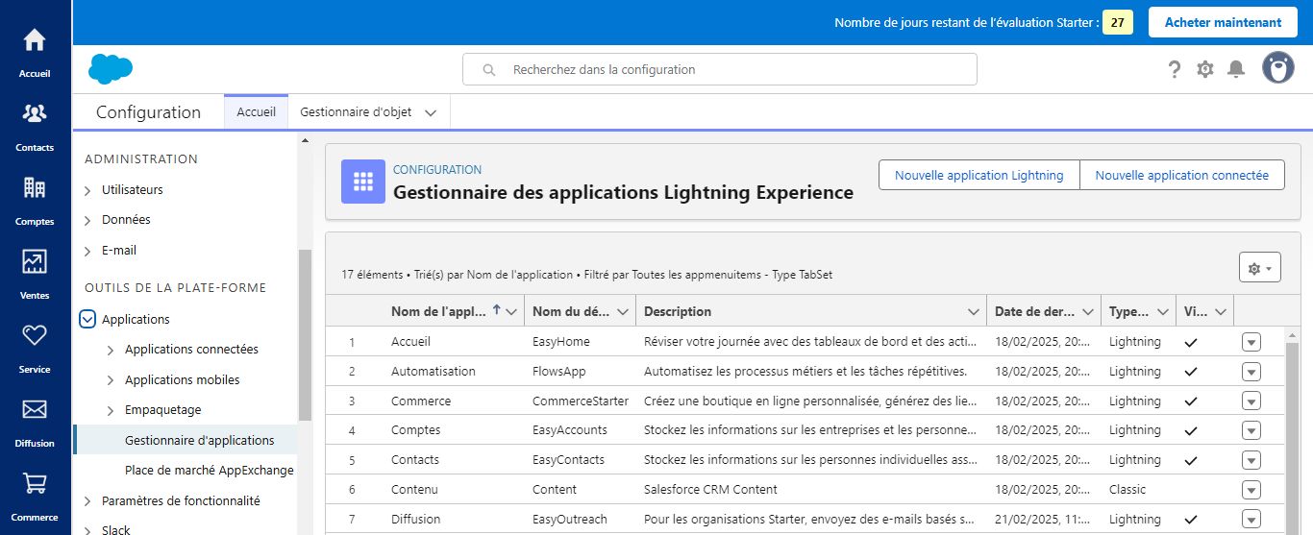Click the EasyOutreach cell

pos(570,519)
